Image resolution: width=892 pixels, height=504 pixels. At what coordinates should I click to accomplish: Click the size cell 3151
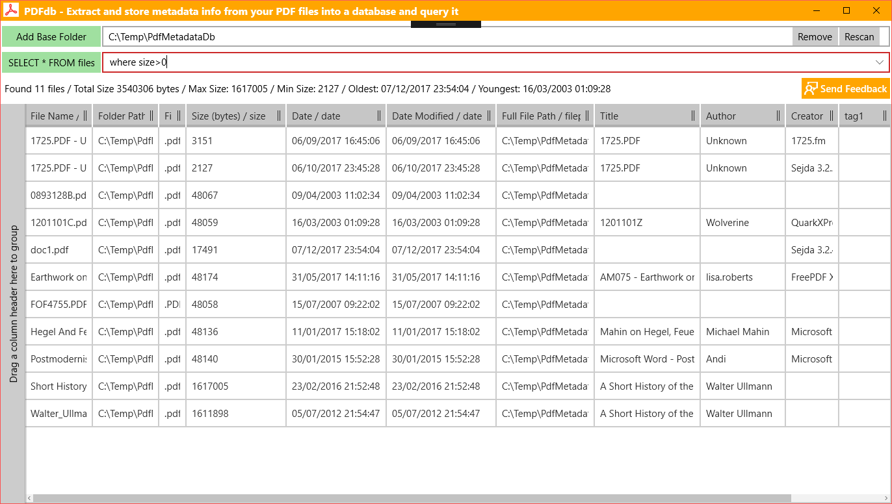pyautogui.click(x=236, y=141)
